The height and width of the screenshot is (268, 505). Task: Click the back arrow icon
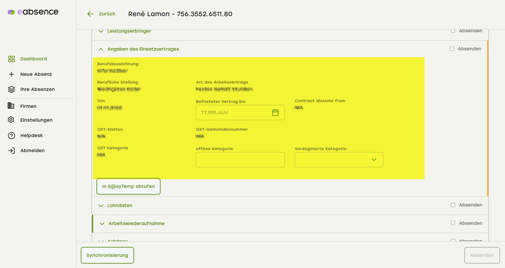[90, 14]
